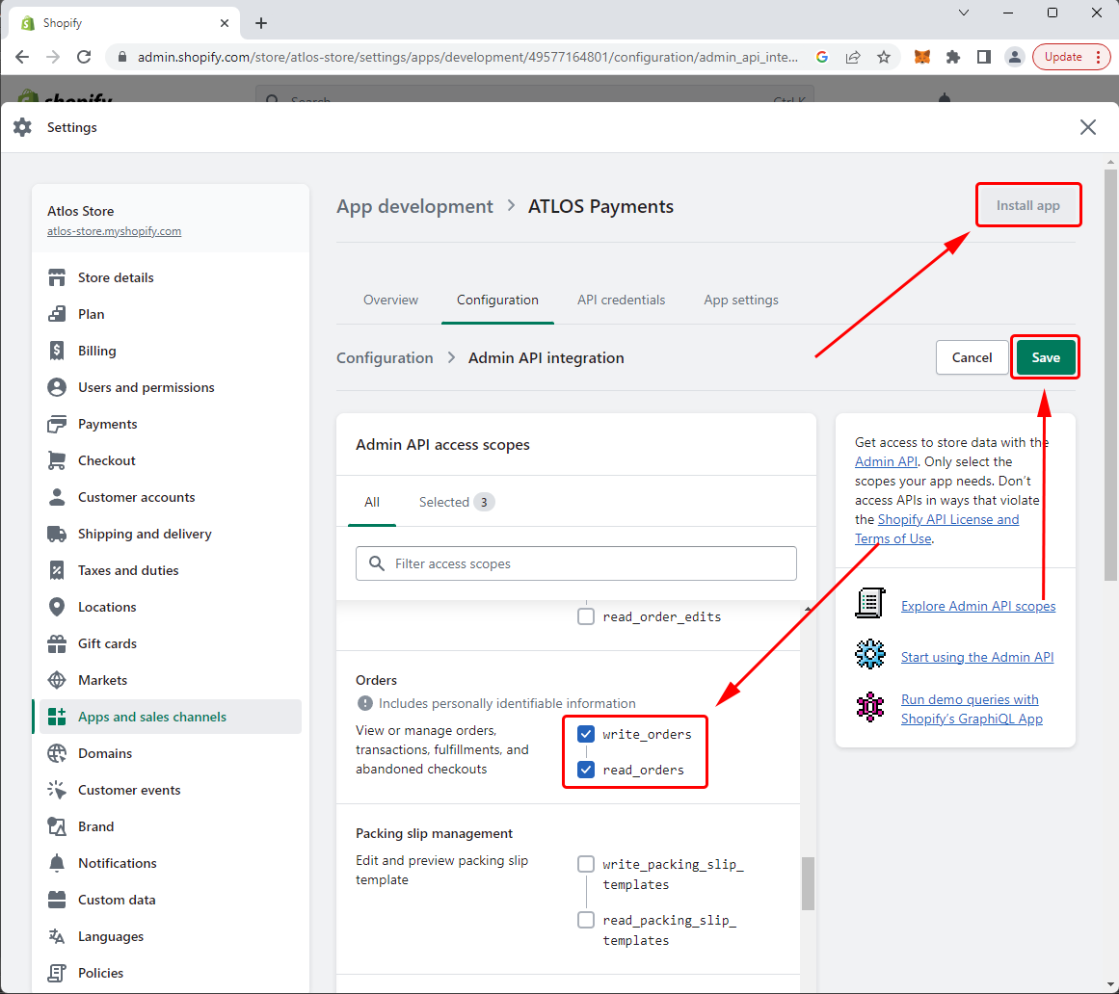The width and height of the screenshot is (1119, 994).
Task: Click the Plan sidebar icon
Action: 57,314
